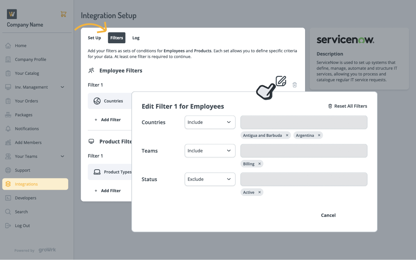Open the Exclude dropdown for Status
The width and height of the screenshot is (416, 260).
click(x=210, y=179)
